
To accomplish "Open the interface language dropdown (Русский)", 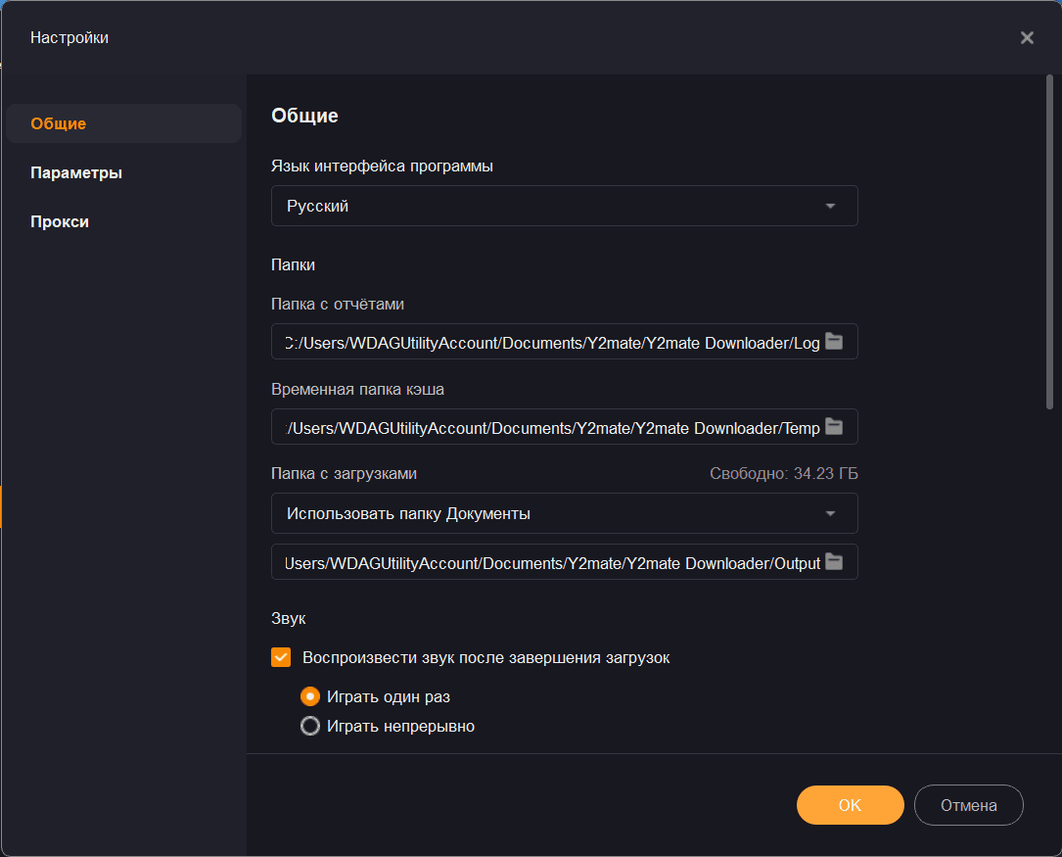I will pos(563,207).
